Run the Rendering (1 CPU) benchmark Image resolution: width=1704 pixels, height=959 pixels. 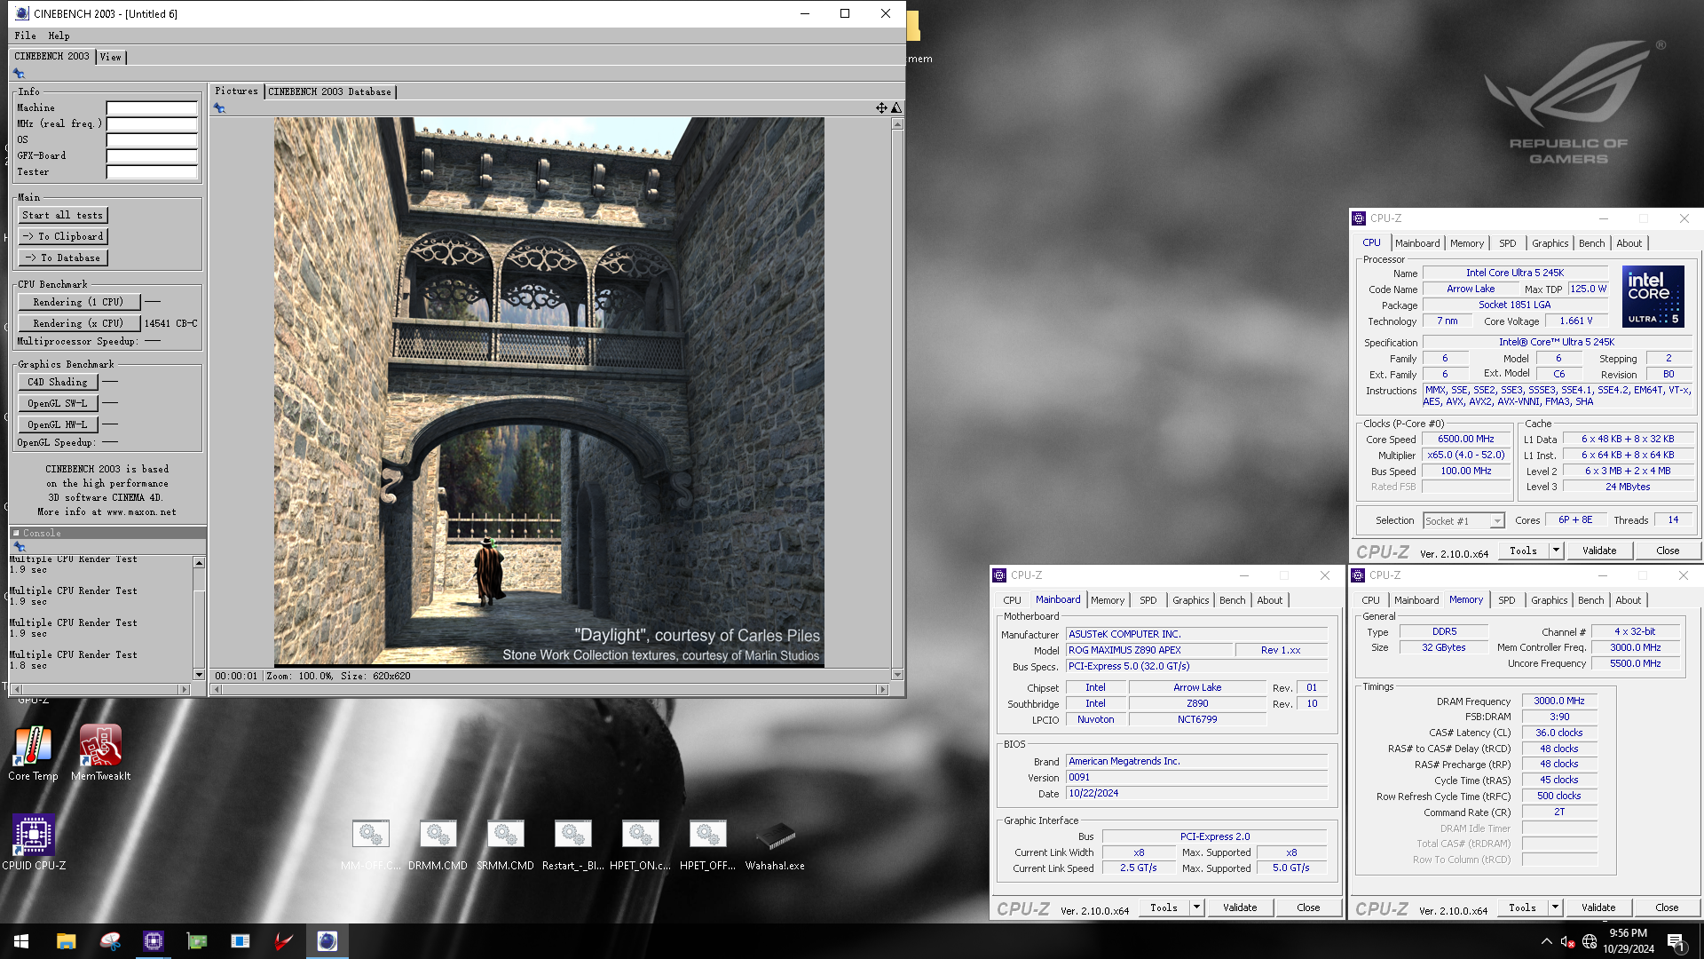click(78, 302)
